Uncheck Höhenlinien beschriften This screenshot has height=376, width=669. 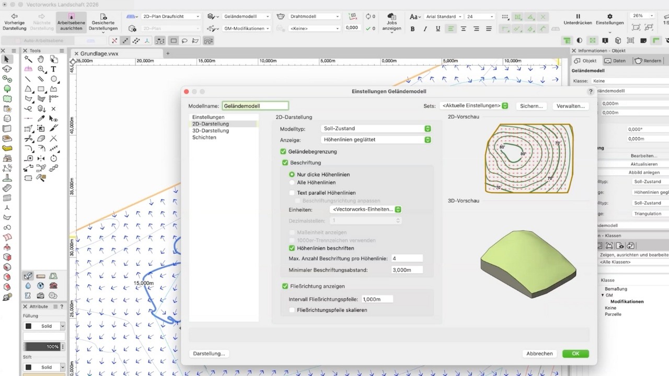coord(292,248)
